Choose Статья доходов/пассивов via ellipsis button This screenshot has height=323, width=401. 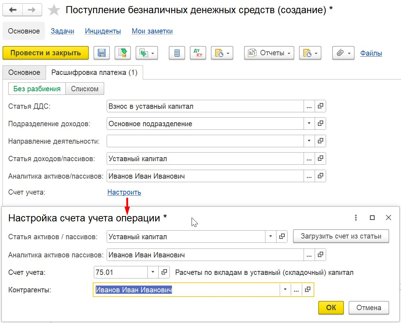[309, 158]
